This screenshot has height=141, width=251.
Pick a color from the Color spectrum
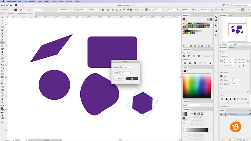point(197,86)
